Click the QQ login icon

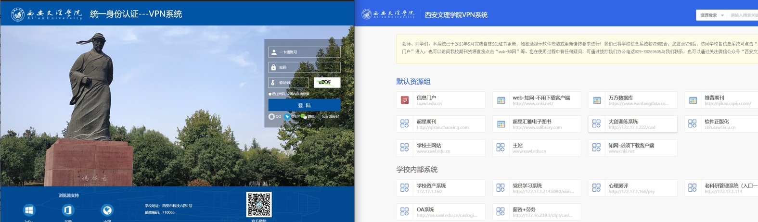(272, 117)
